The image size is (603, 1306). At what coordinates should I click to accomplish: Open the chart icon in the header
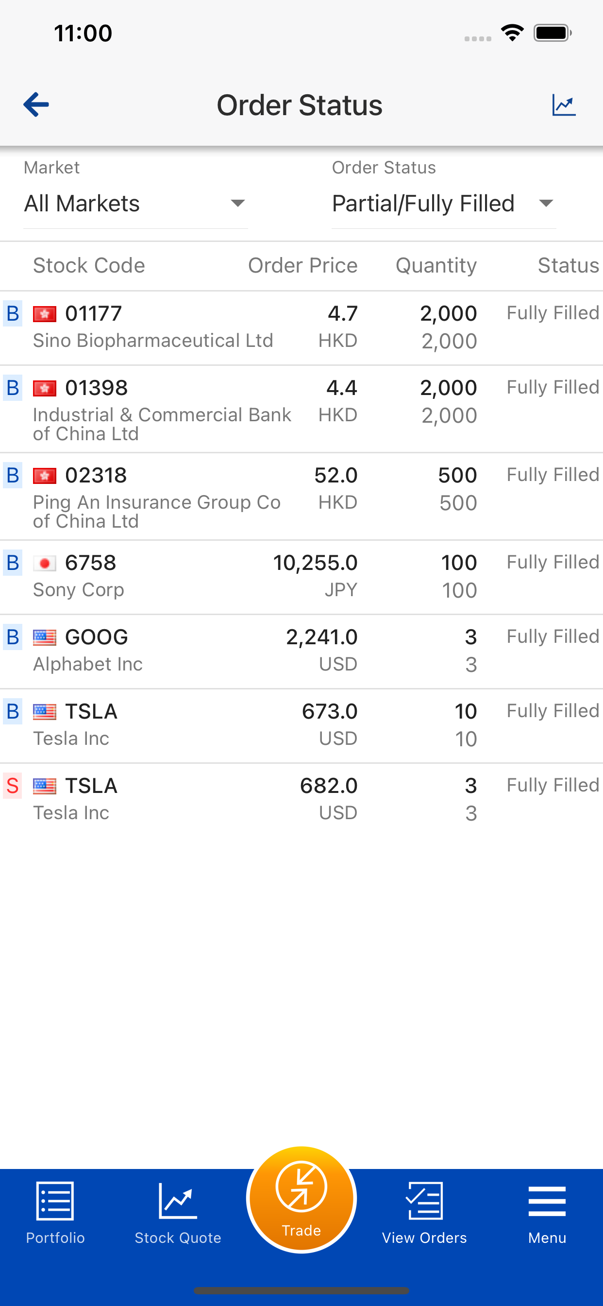tap(564, 105)
